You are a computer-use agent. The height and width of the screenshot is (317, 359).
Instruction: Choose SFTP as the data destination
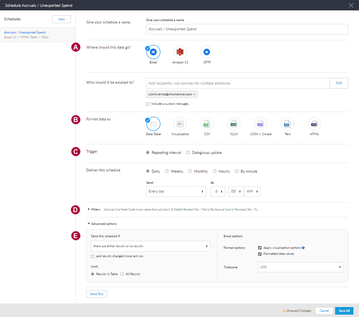[x=207, y=52]
